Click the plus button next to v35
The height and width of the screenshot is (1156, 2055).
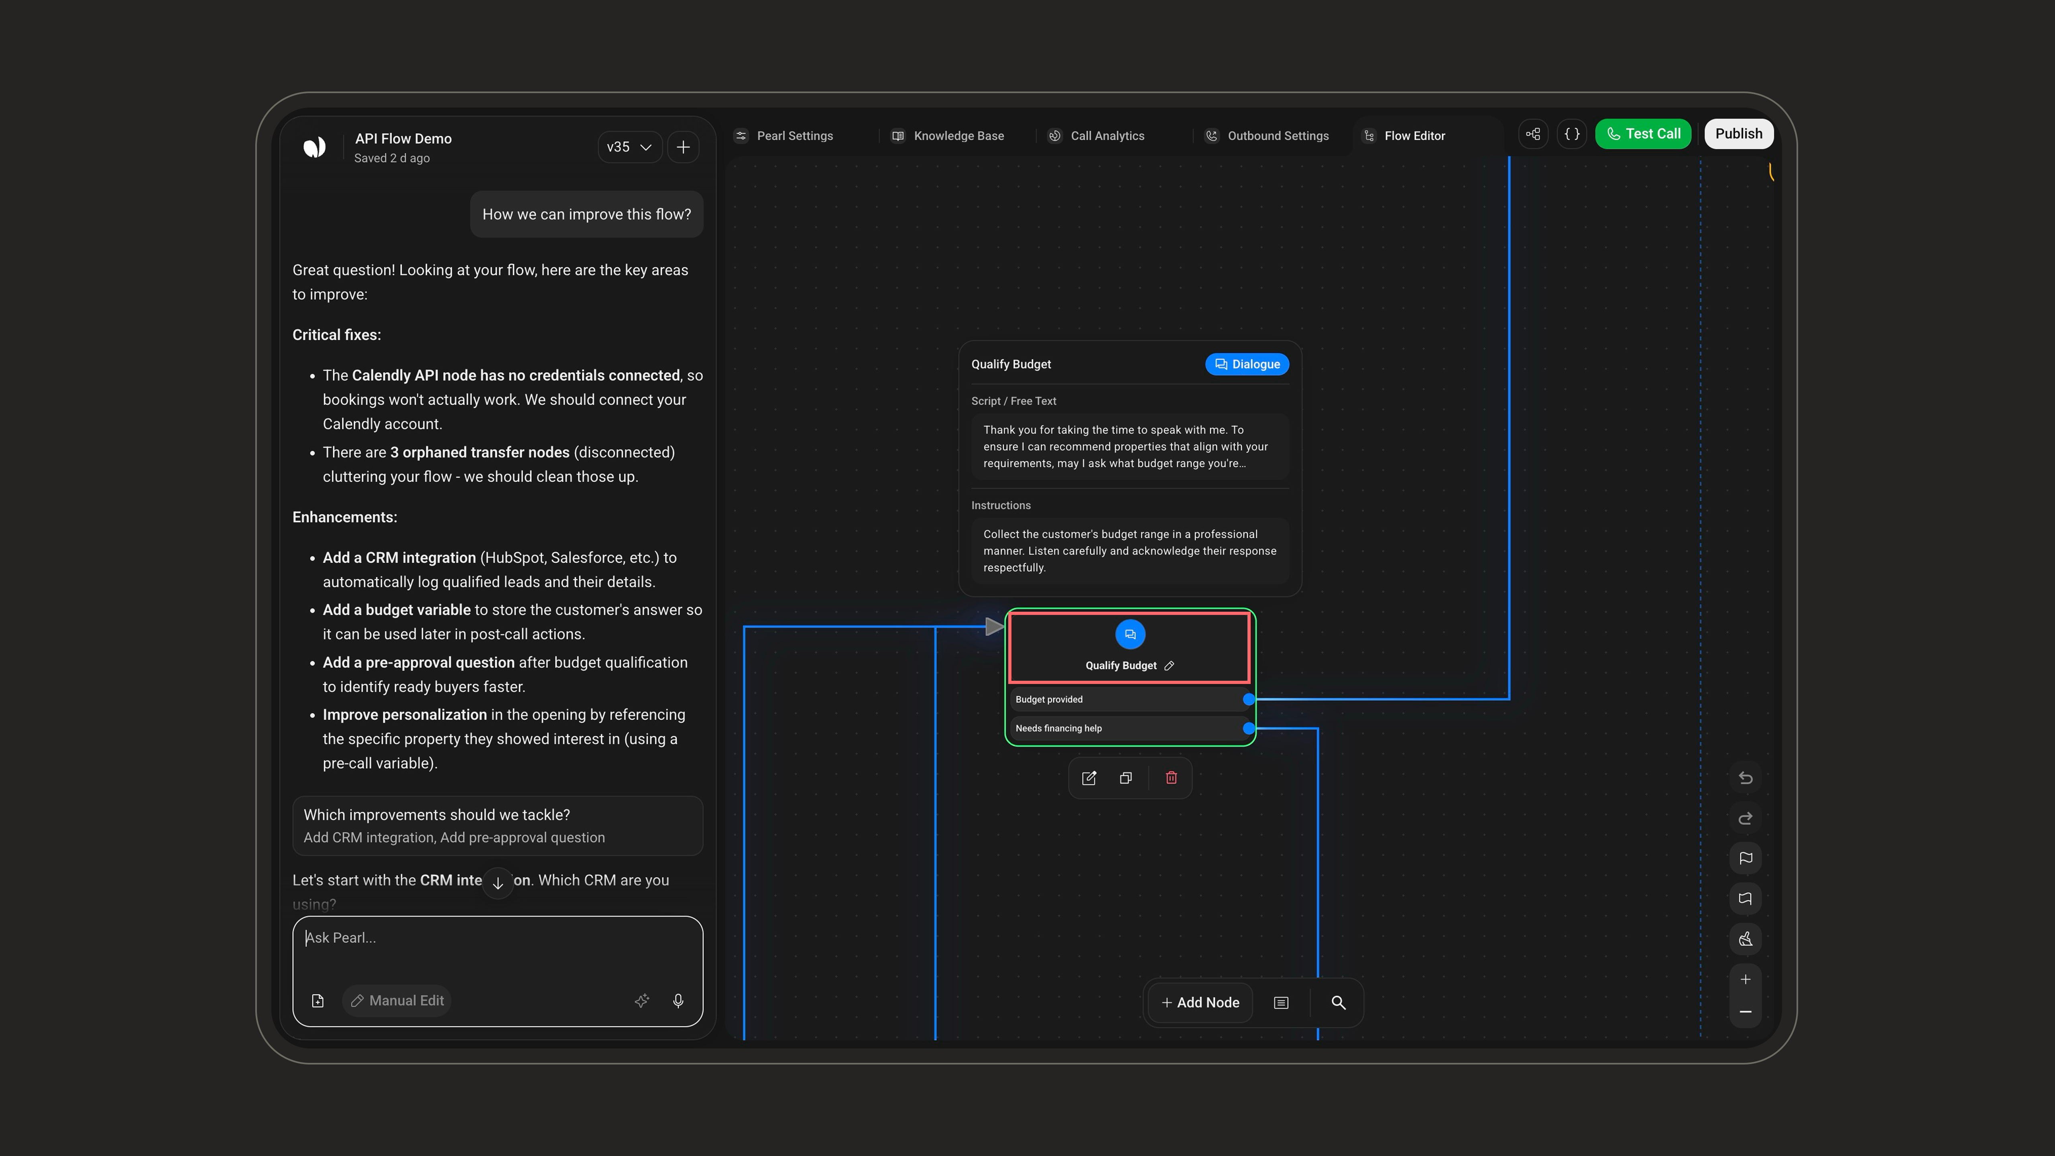[684, 147]
